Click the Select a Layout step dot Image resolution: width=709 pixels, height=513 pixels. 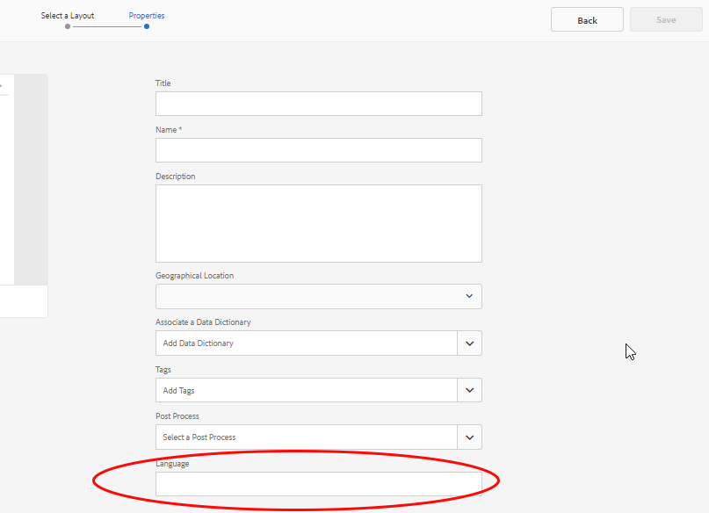coord(68,26)
